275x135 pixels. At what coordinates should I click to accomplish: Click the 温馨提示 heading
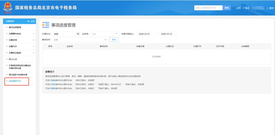[x=50, y=72]
